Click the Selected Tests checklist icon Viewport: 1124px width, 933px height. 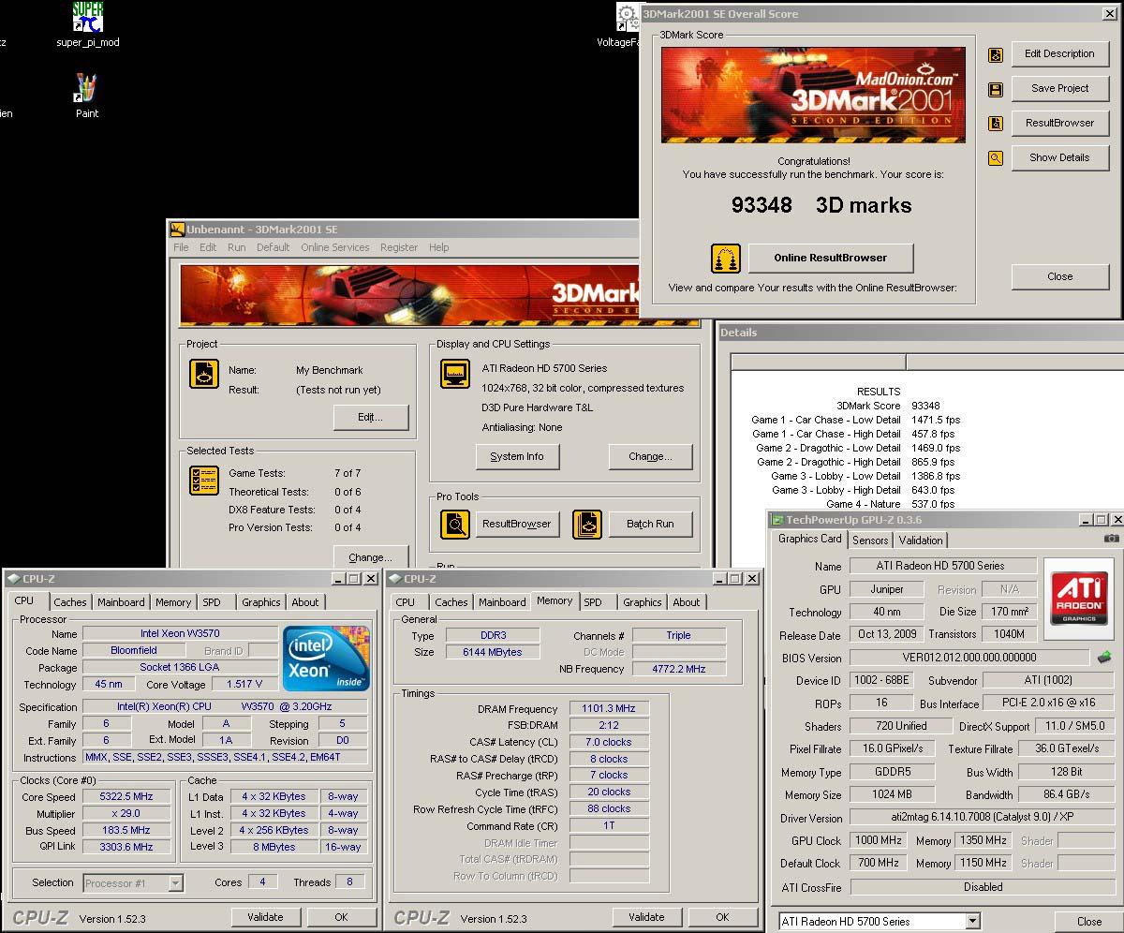point(204,481)
